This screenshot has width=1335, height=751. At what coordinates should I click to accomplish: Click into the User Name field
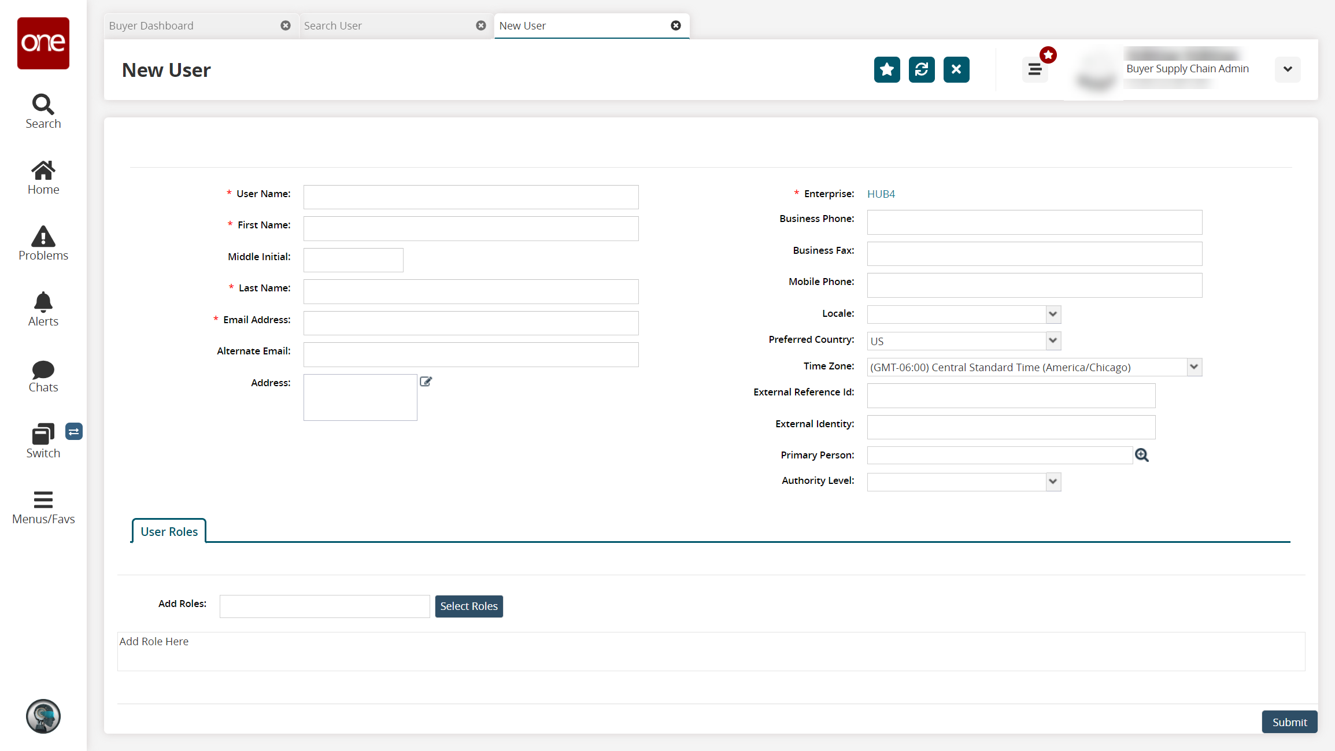tap(471, 197)
